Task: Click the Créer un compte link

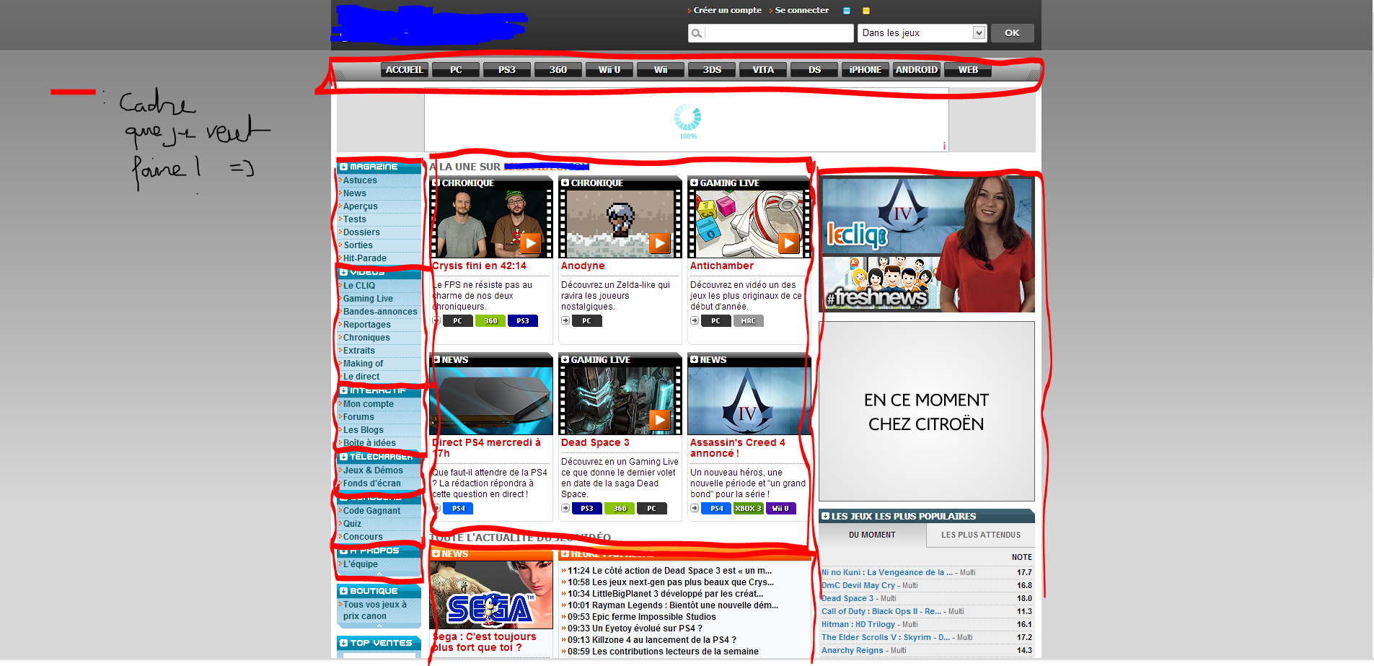Action: coord(727,10)
